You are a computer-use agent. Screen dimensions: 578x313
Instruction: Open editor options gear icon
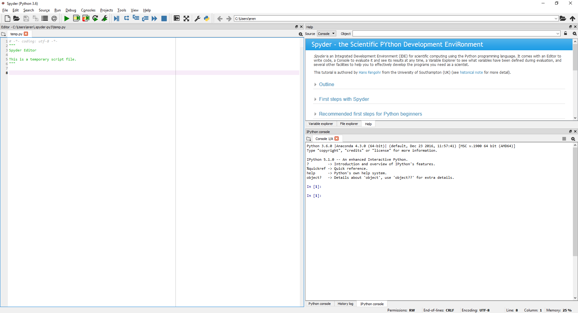click(300, 34)
